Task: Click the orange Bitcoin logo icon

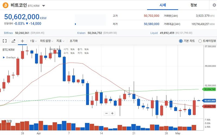Action: pos(5,5)
